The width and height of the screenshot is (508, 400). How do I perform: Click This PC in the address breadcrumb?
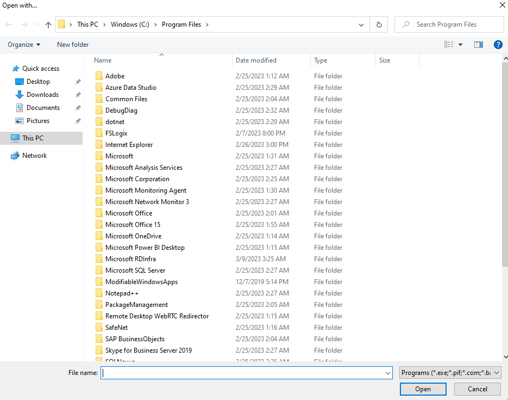coord(87,24)
